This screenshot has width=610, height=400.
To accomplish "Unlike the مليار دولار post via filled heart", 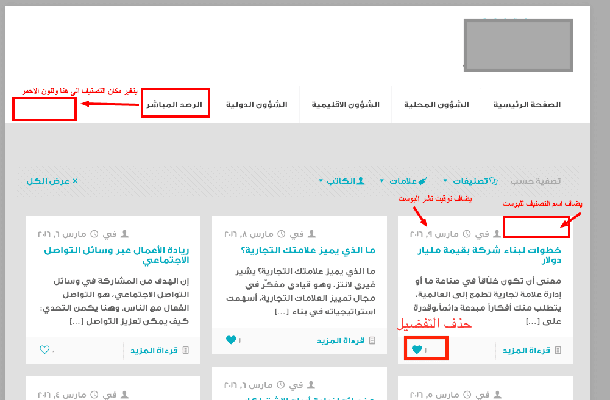I will click(x=417, y=349).
